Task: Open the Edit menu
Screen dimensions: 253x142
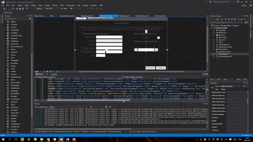Action: point(8,5)
